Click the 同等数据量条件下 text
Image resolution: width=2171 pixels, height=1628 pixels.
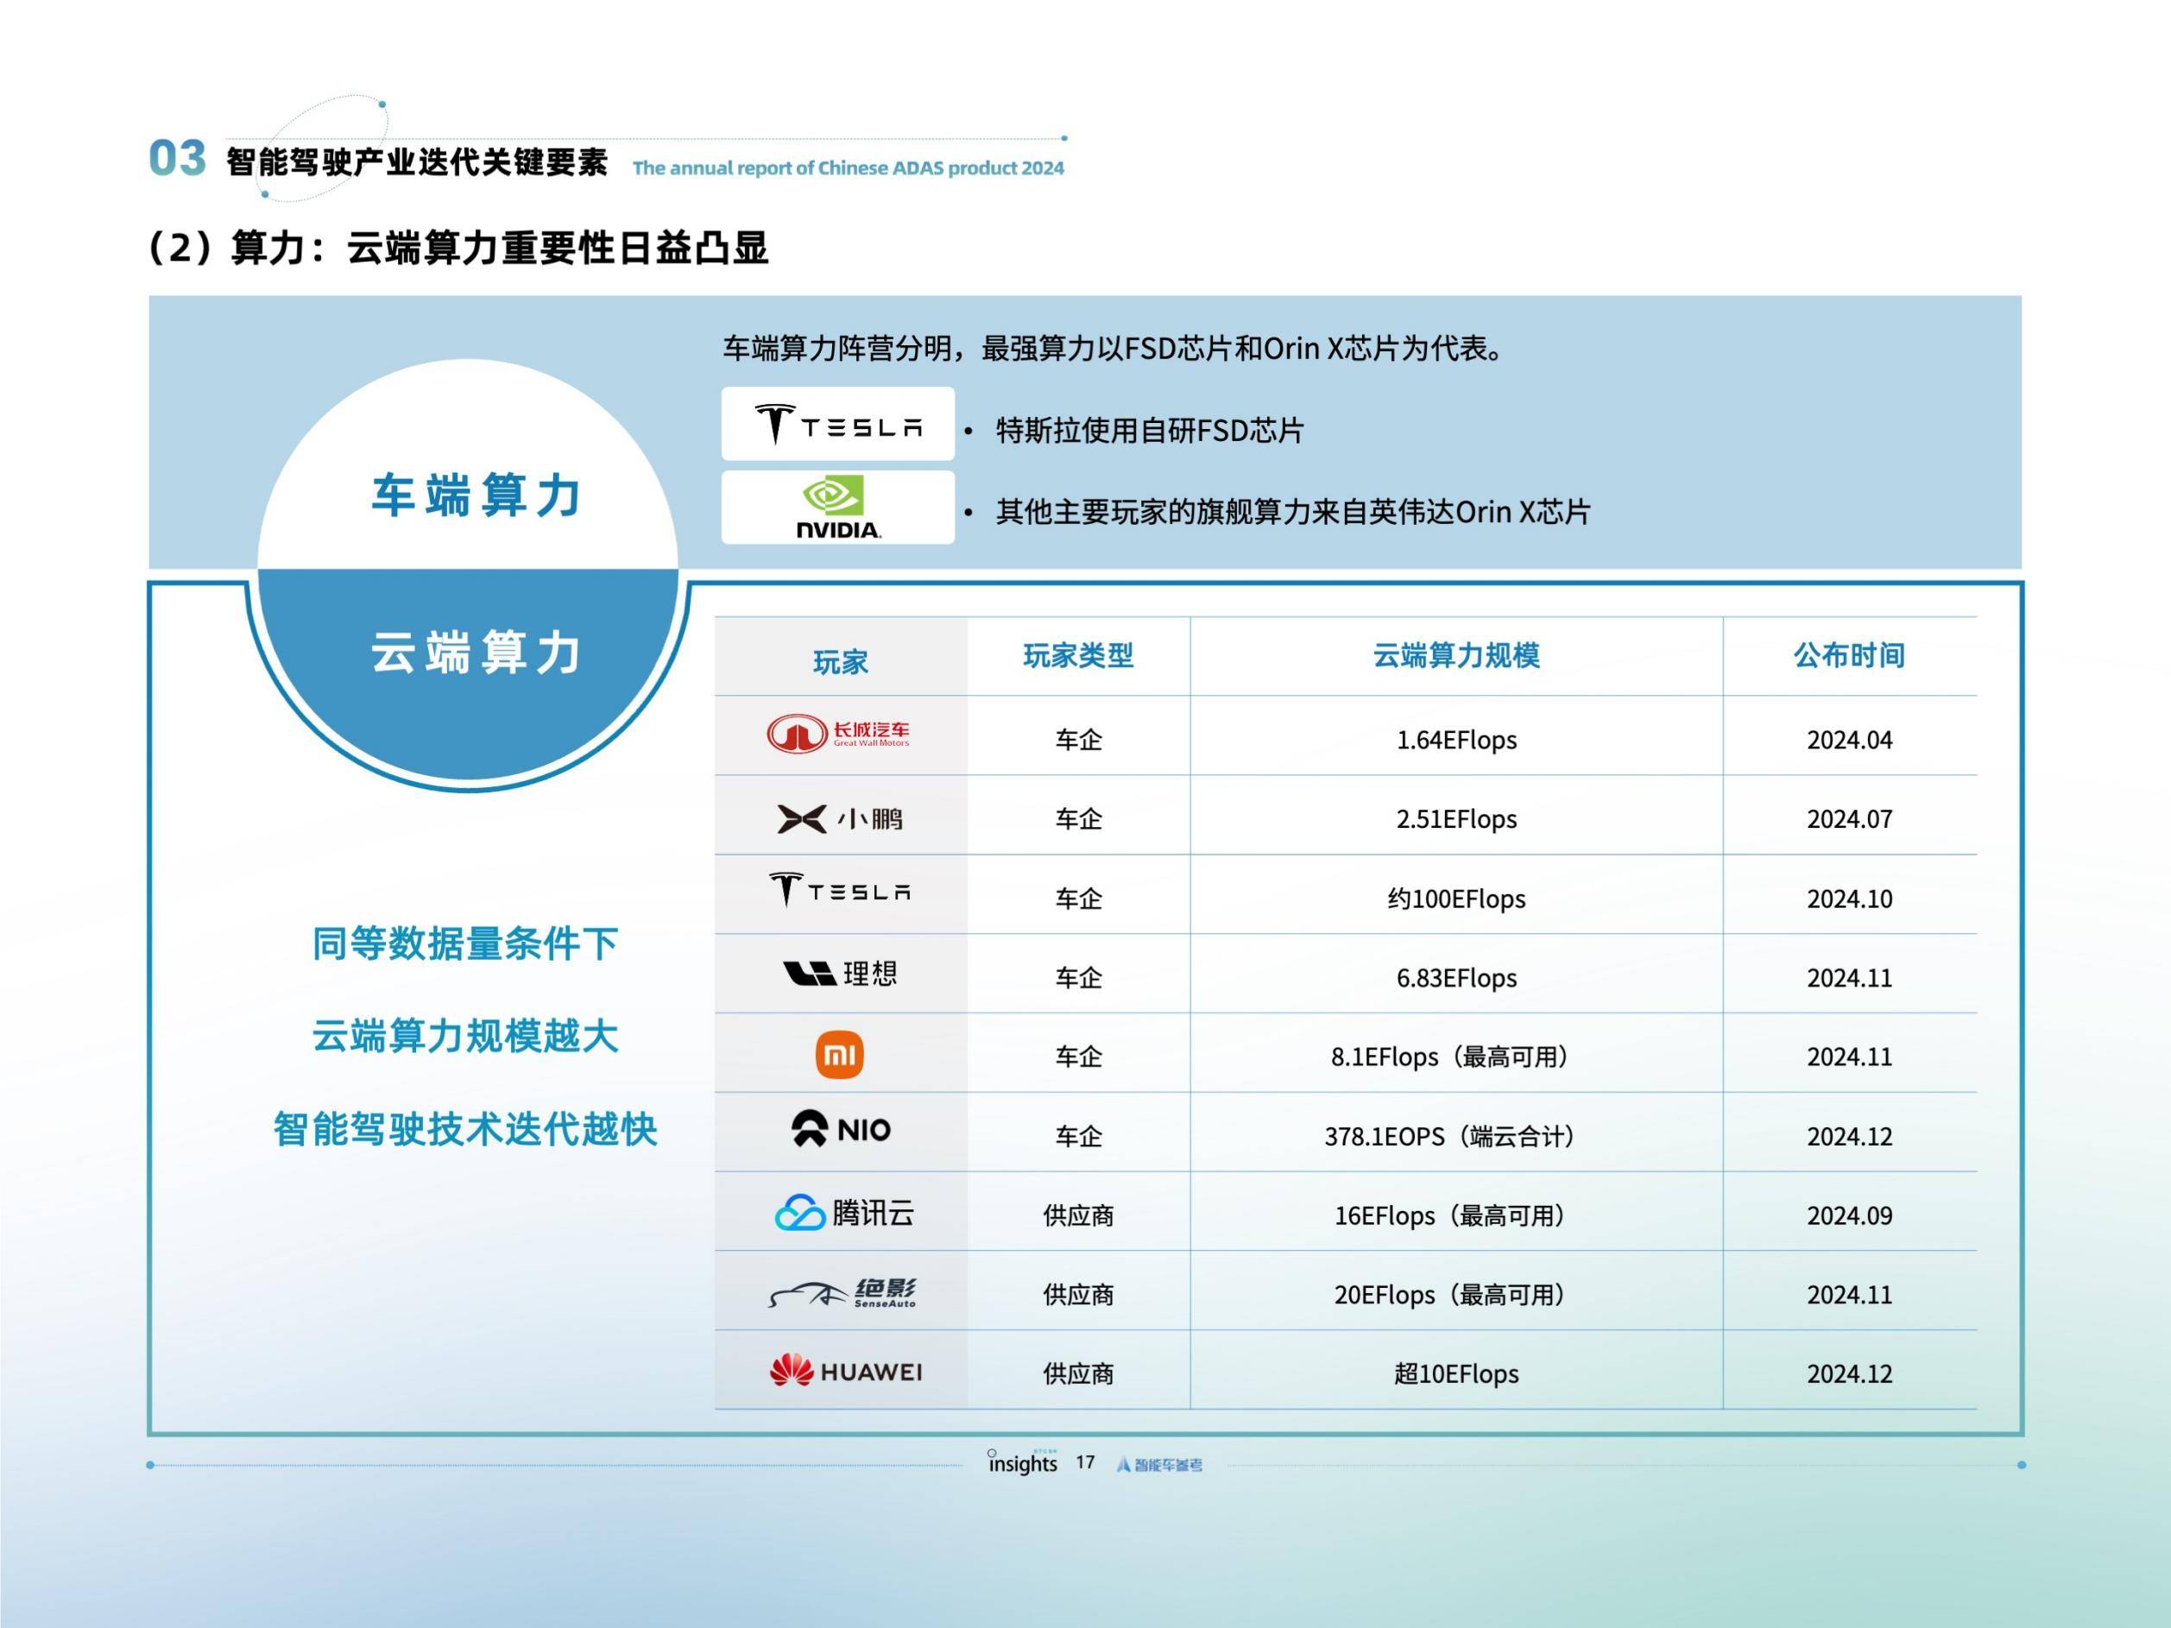point(465,943)
